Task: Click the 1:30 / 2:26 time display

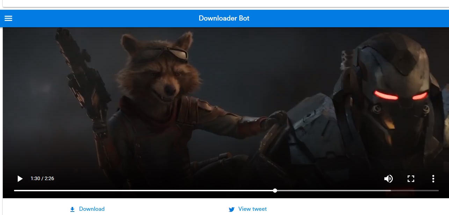Action: tap(42, 178)
